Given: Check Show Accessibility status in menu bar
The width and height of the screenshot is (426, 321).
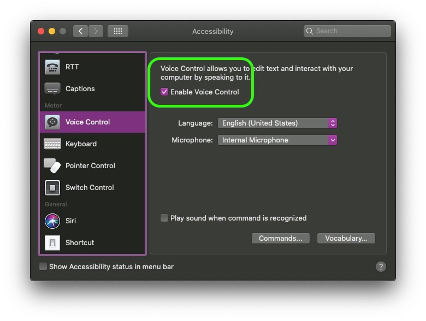Looking at the screenshot, I should pos(43,267).
